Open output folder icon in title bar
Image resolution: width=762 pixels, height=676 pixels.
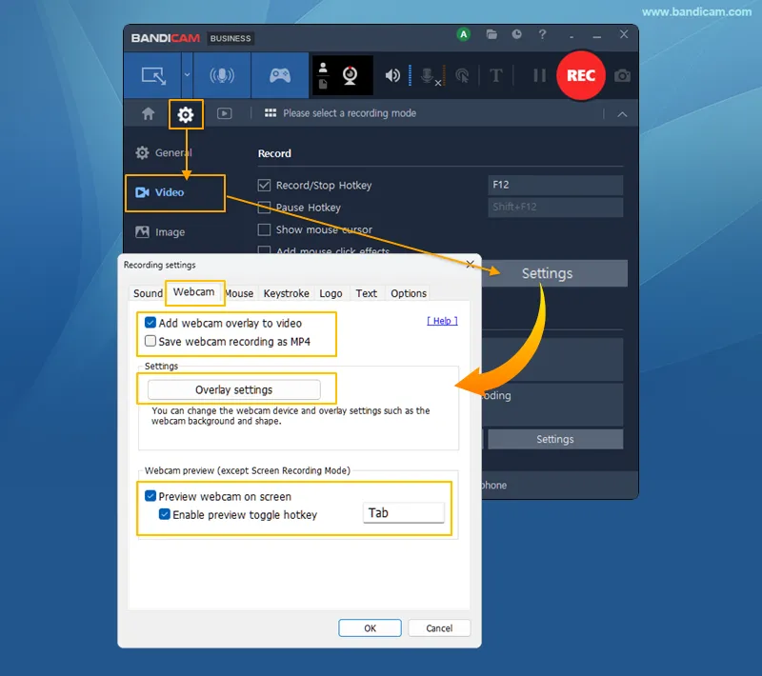[491, 34]
